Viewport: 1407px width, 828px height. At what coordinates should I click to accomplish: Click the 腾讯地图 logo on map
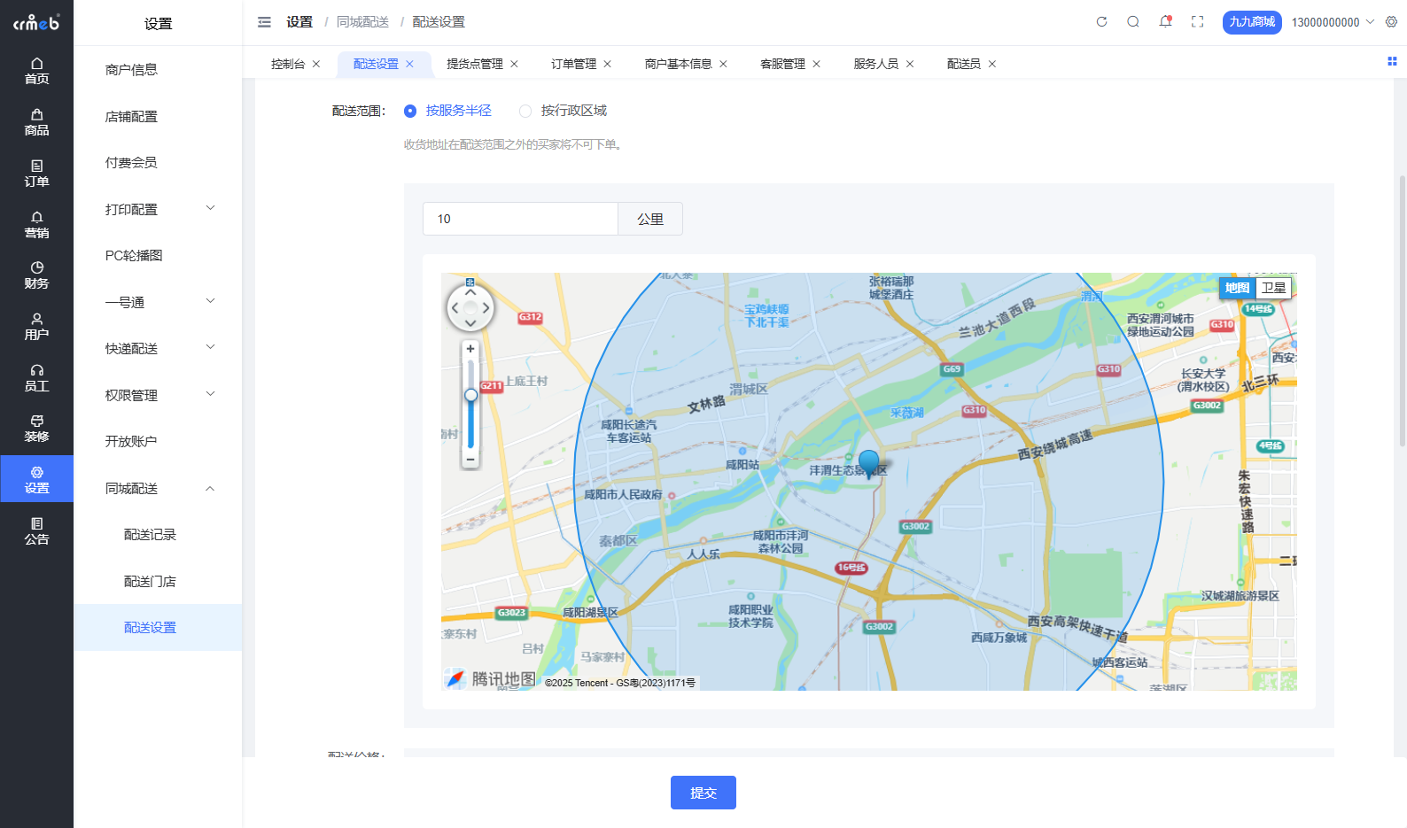pyautogui.click(x=491, y=679)
